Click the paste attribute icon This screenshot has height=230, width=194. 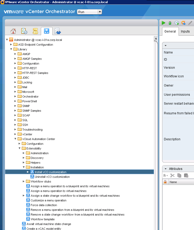(x=186, y=175)
